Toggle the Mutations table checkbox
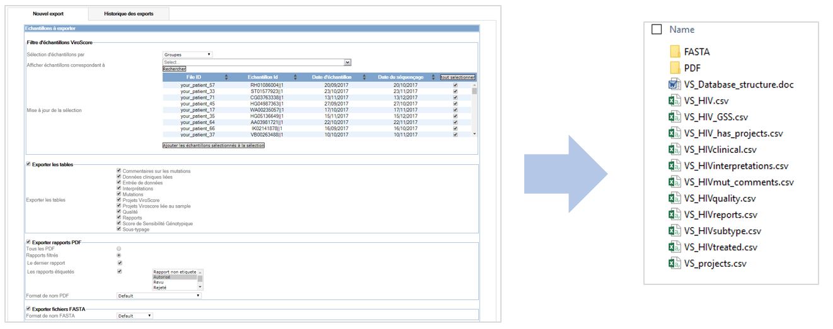The width and height of the screenshot is (833, 329). 119,194
